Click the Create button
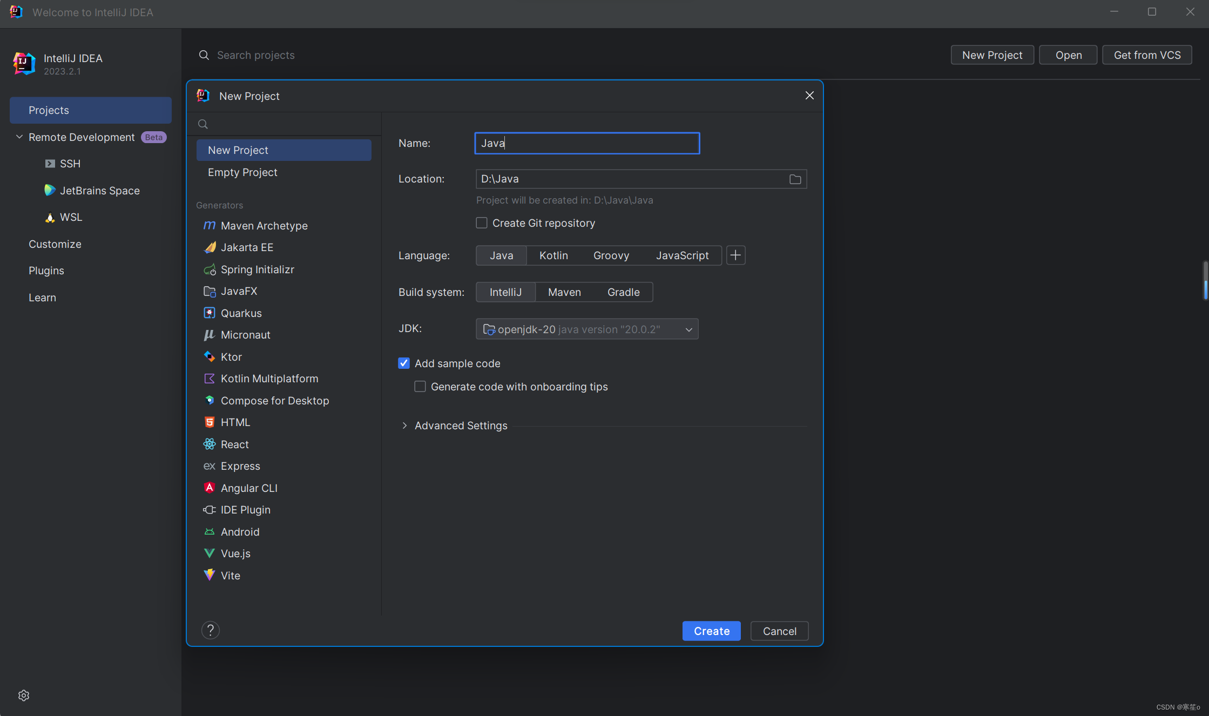 point(711,631)
